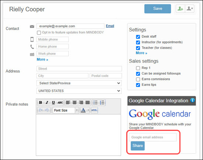The image size is (203, 160).
Task: Click the Google email address field
Action: [x=153, y=137]
